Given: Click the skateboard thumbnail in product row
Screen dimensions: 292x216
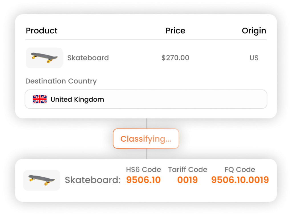Looking at the screenshot, I should click(44, 58).
